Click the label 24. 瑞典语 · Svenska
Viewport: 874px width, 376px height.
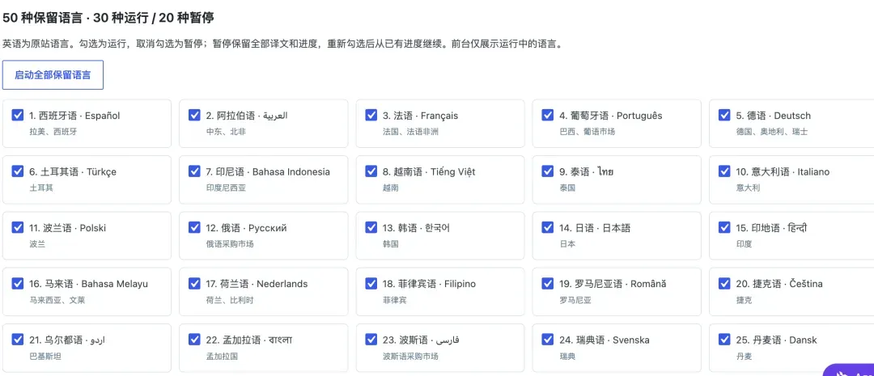click(x=605, y=340)
